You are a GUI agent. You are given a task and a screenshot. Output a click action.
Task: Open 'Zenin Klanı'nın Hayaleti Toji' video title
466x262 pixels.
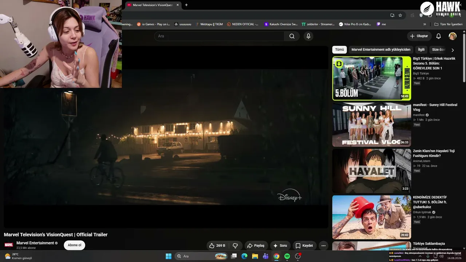pos(434,153)
